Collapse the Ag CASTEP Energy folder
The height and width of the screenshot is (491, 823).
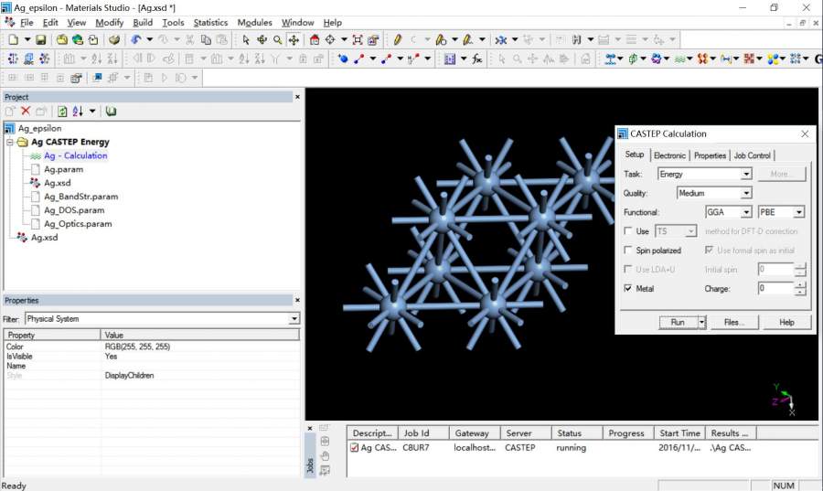[x=10, y=142]
